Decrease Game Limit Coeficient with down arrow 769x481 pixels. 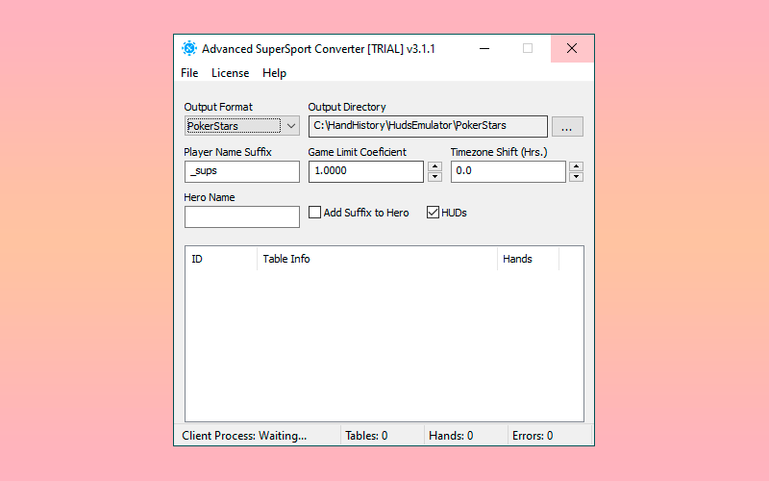pos(434,177)
